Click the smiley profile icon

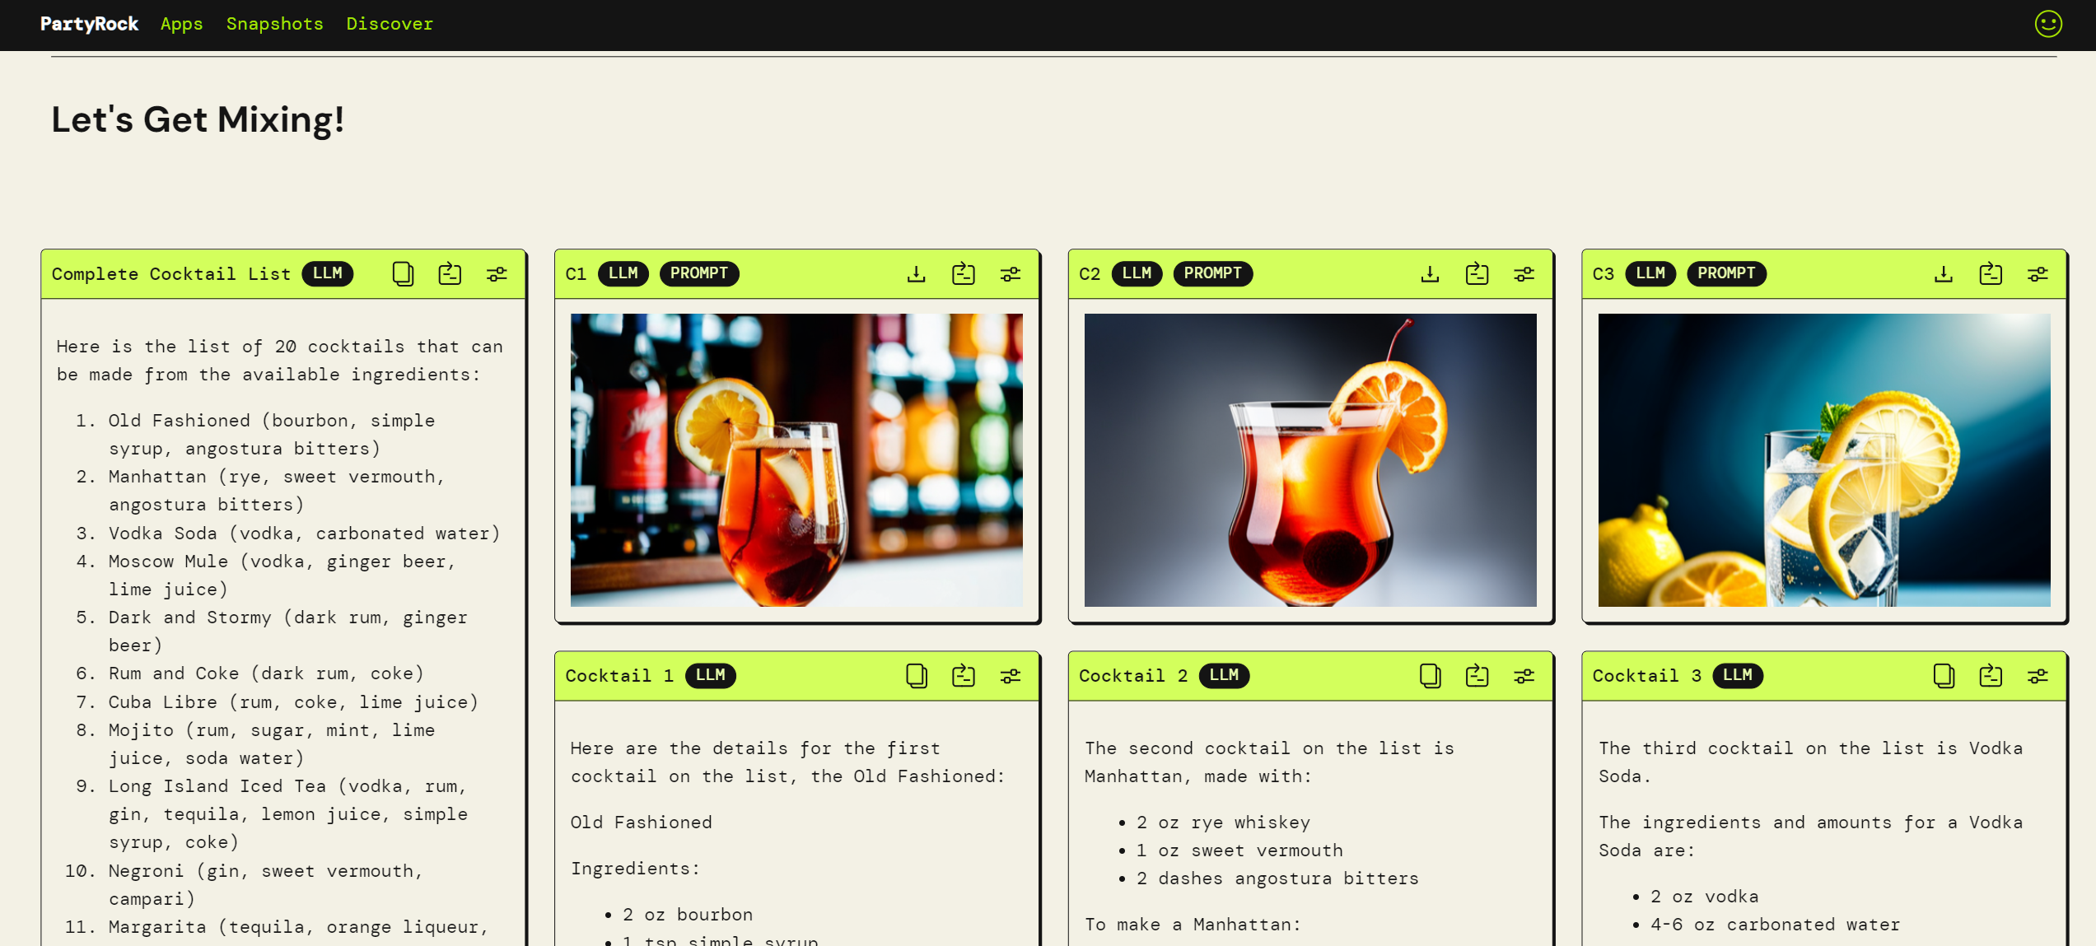2048,24
